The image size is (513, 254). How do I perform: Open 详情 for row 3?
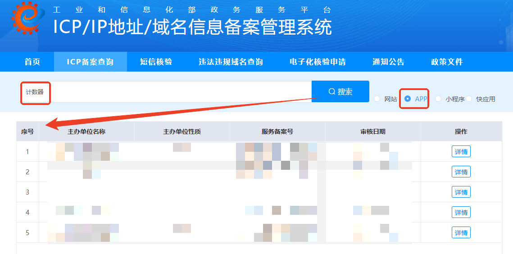coord(461,192)
